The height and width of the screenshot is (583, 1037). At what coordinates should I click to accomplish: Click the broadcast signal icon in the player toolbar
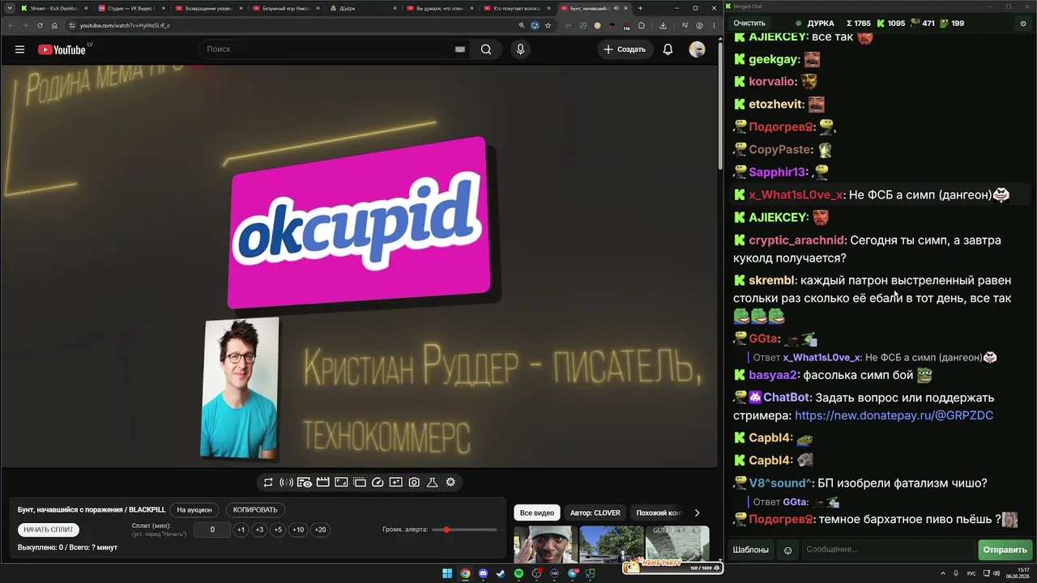tap(286, 483)
